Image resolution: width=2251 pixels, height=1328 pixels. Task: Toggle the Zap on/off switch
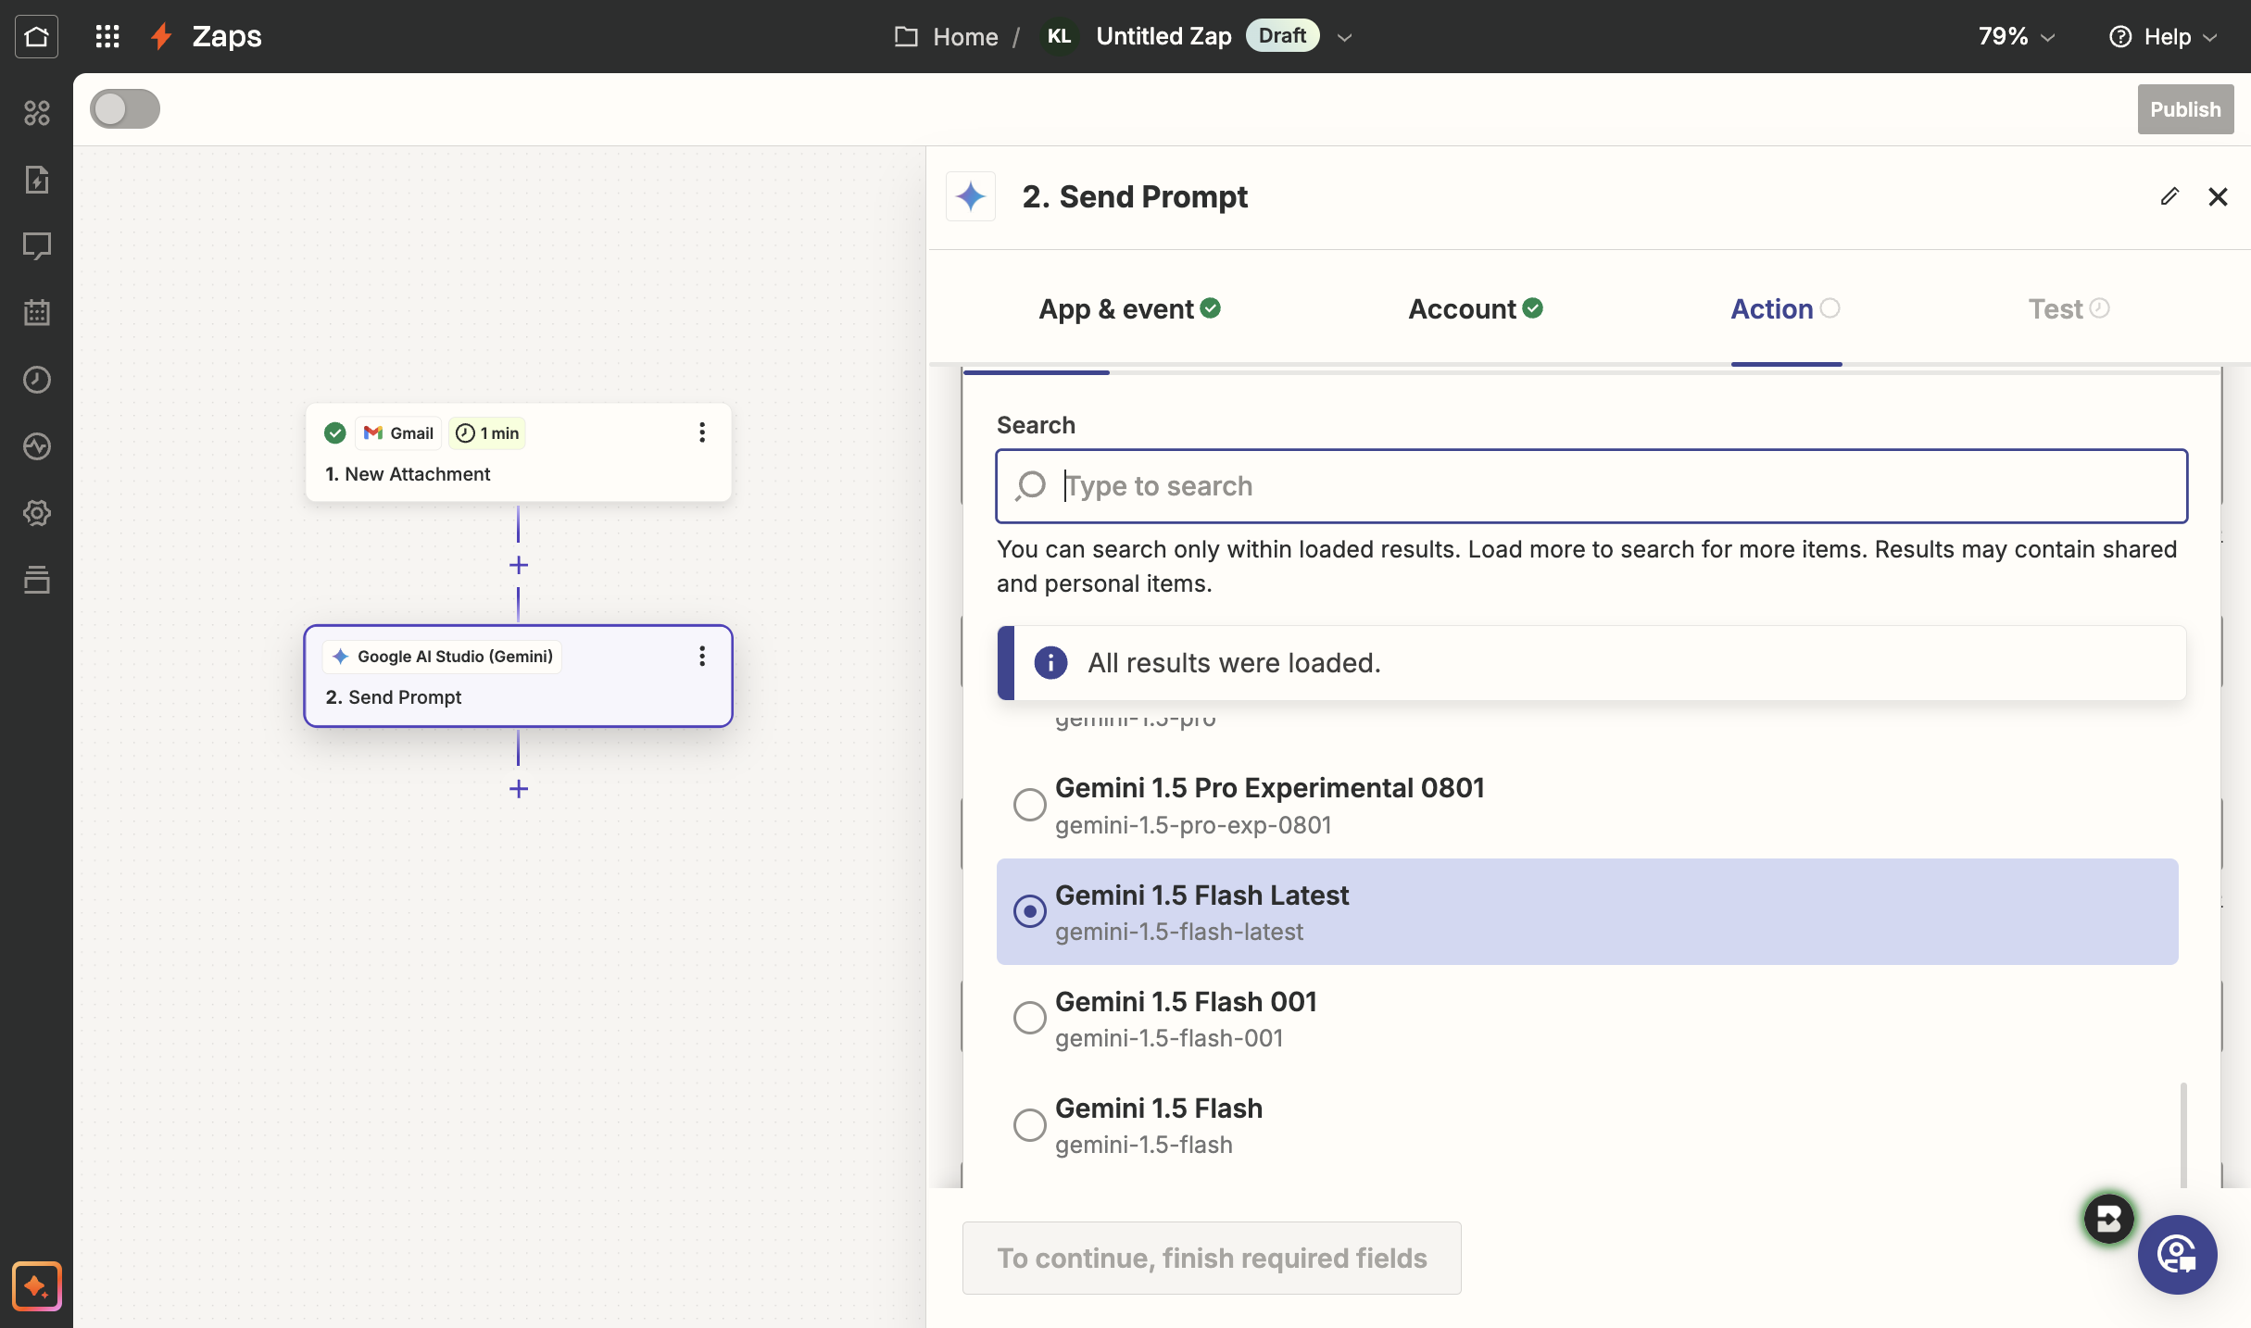point(125,109)
